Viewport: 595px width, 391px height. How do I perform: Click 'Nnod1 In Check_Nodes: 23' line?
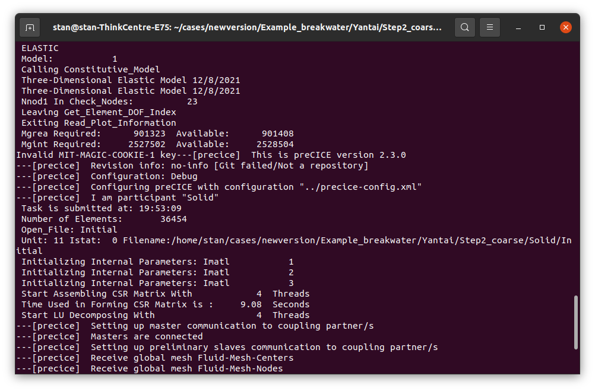[x=109, y=101]
